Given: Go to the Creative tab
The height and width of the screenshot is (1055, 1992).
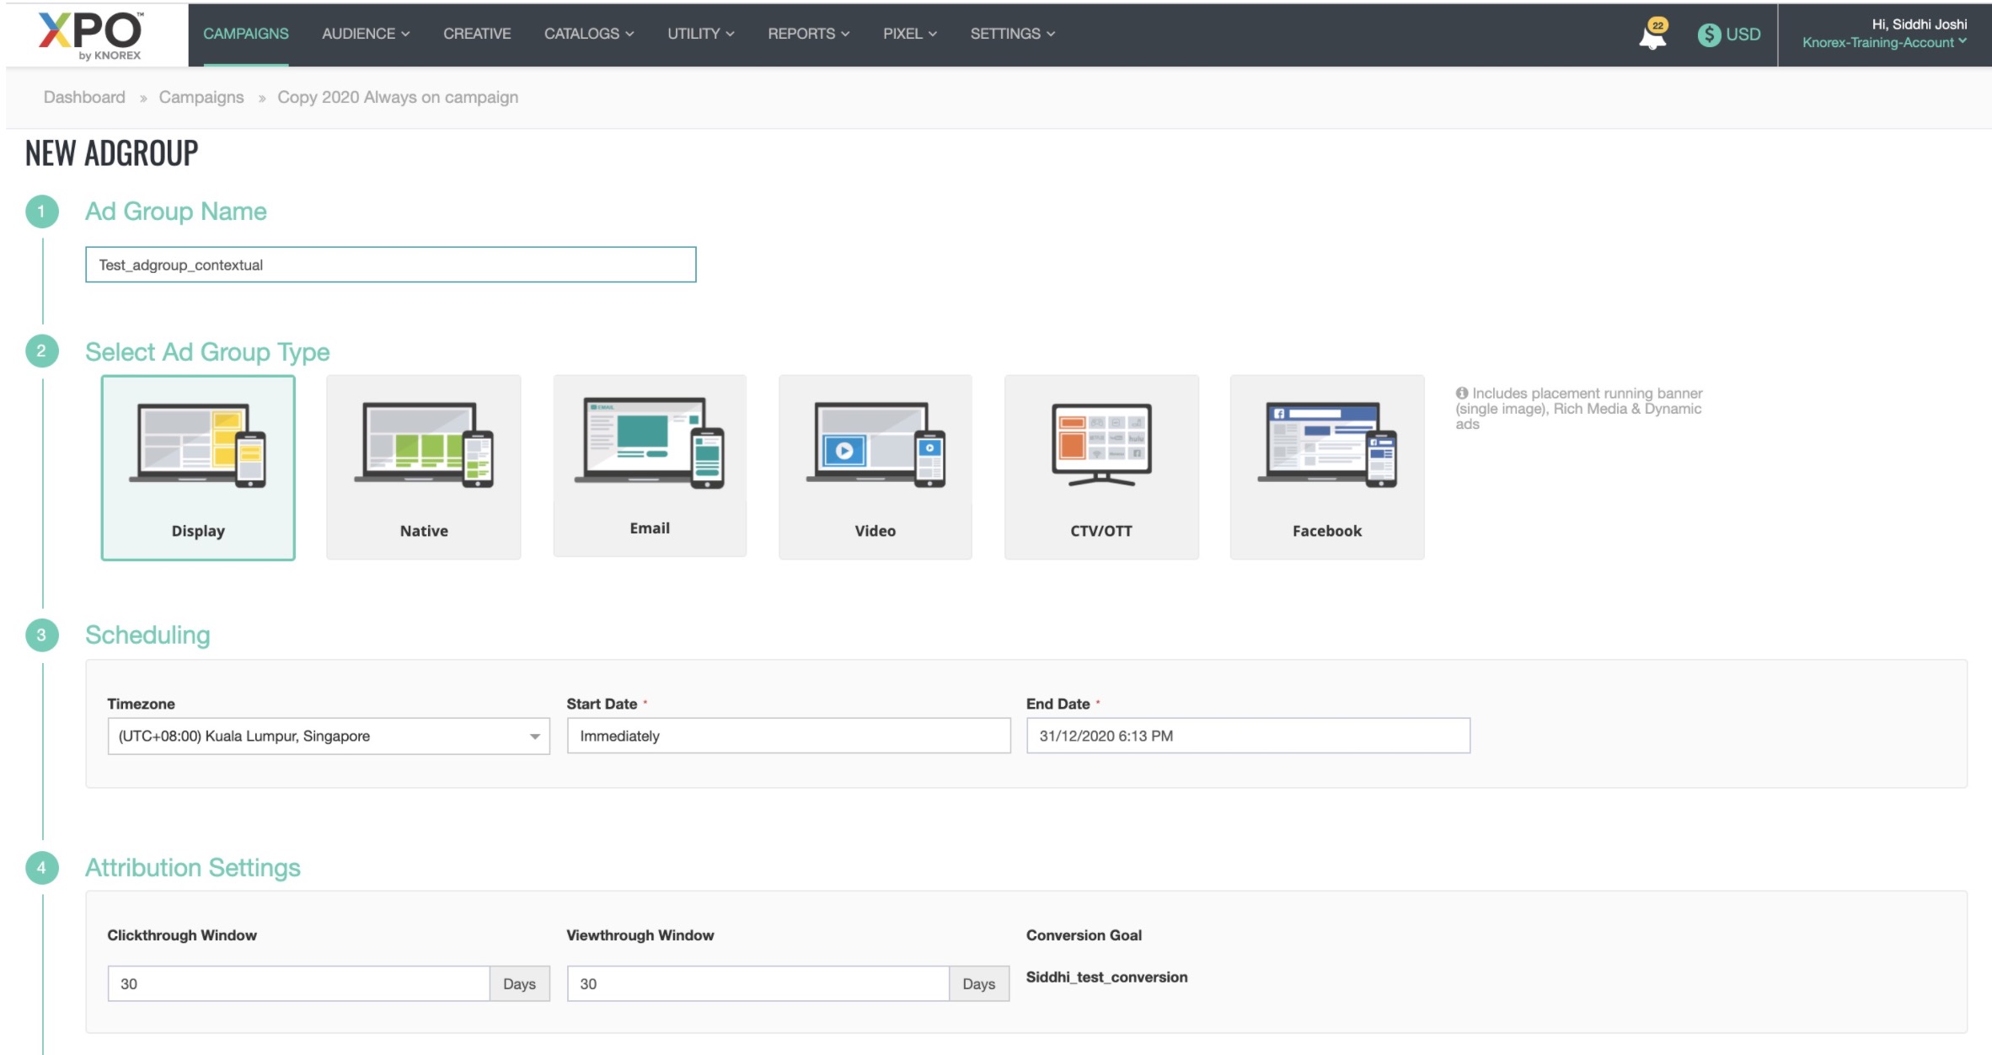Looking at the screenshot, I should click(x=477, y=34).
